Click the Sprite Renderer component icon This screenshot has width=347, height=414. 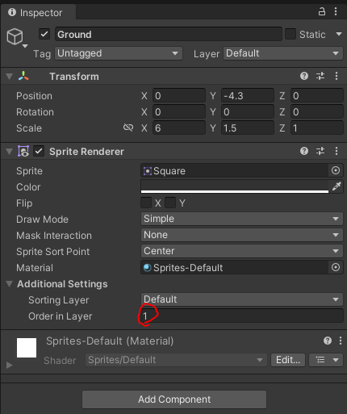(x=23, y=151)
